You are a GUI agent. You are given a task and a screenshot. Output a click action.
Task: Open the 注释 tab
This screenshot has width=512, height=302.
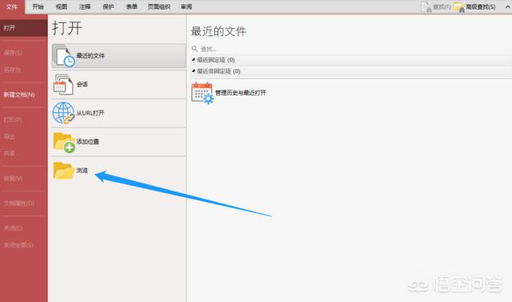point(85,6)
